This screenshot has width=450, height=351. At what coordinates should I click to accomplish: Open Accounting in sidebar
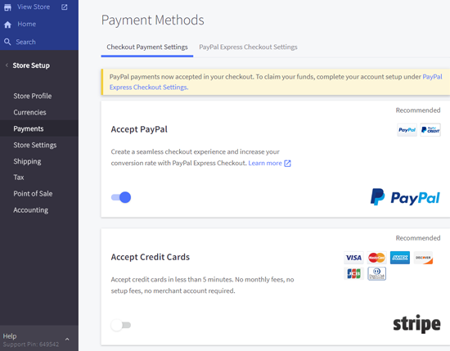pyautogui.click(x=31, y=210)
